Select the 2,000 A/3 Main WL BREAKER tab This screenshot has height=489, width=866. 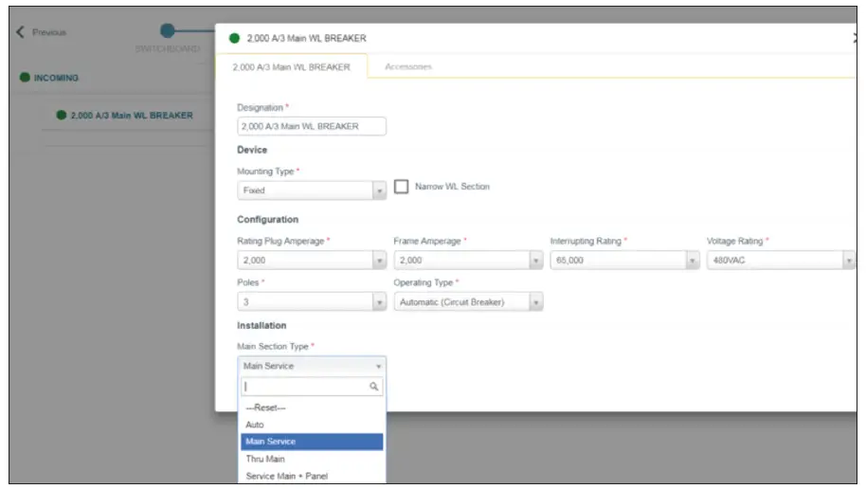click(291, 67)
